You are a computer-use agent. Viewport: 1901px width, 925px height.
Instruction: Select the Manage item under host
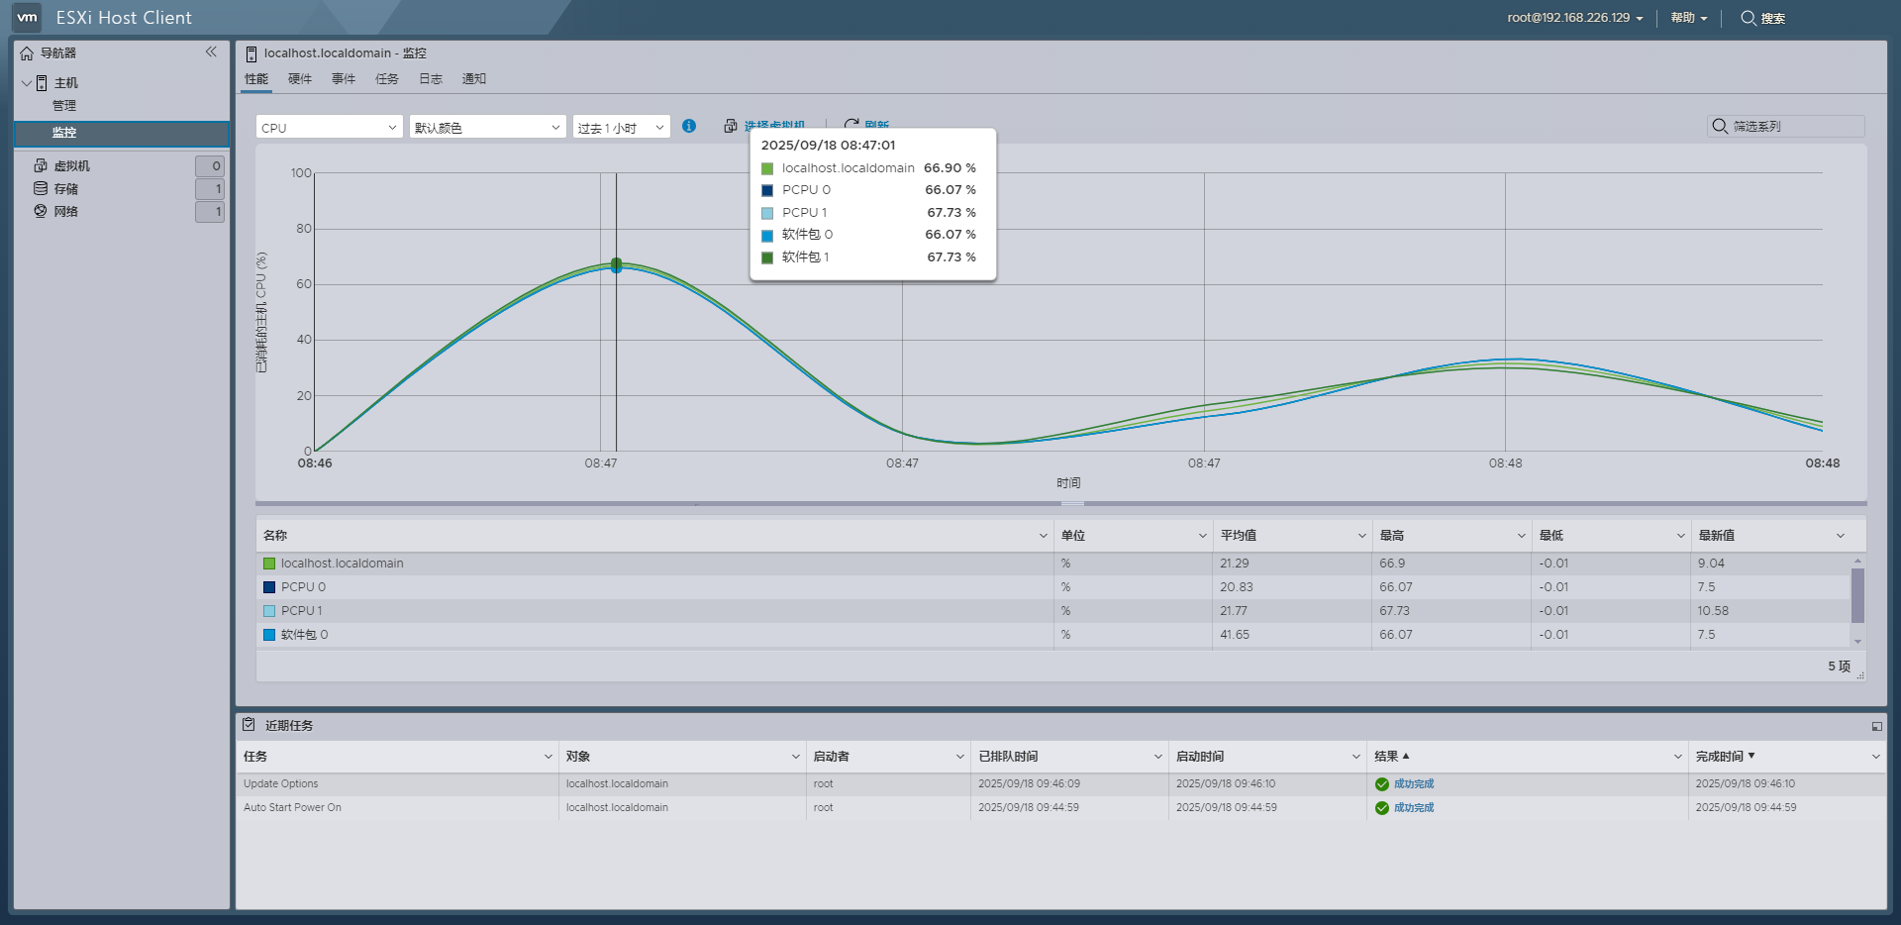(64, 106)
